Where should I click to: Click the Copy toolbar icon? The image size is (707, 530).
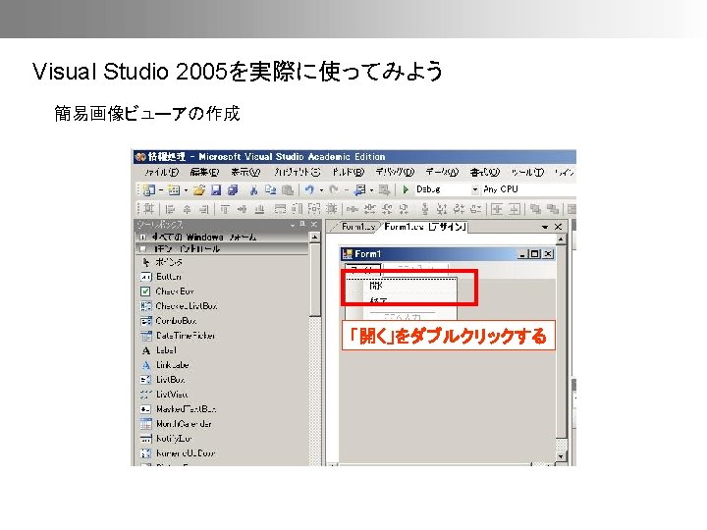(x=271, y=189)
